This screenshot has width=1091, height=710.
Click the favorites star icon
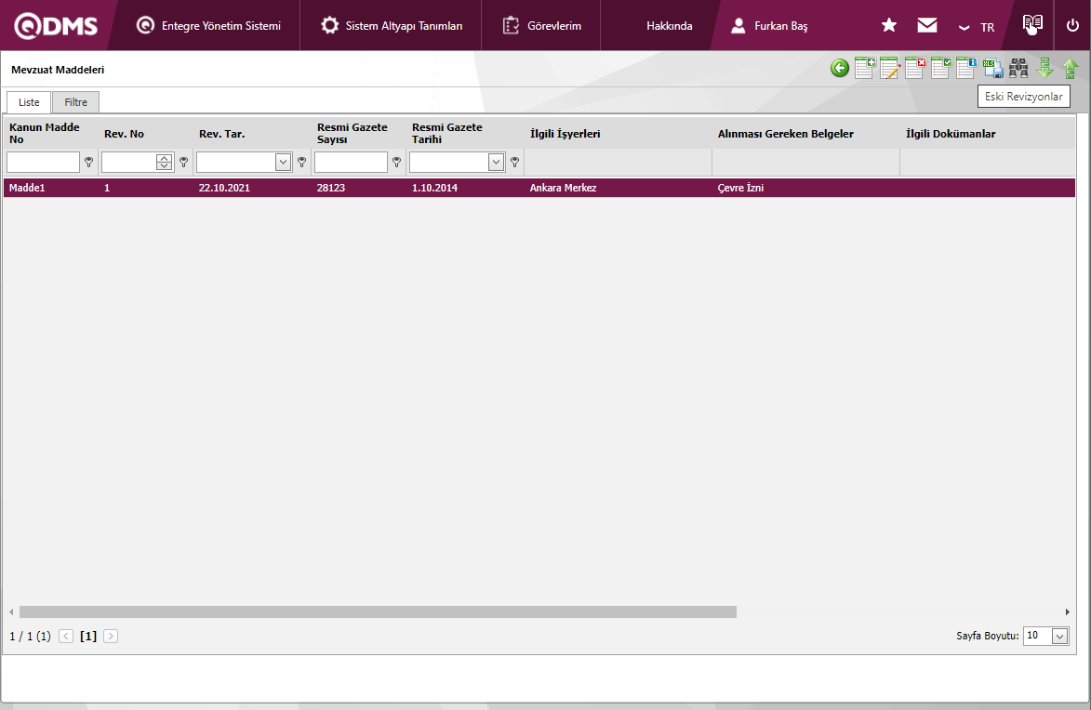[x=888, y=26]
